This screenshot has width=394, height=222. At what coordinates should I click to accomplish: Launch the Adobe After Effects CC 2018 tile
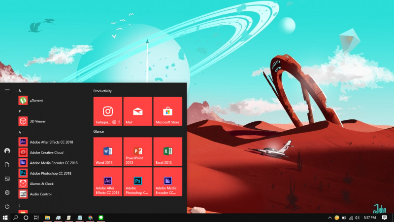tap(108, 182)
